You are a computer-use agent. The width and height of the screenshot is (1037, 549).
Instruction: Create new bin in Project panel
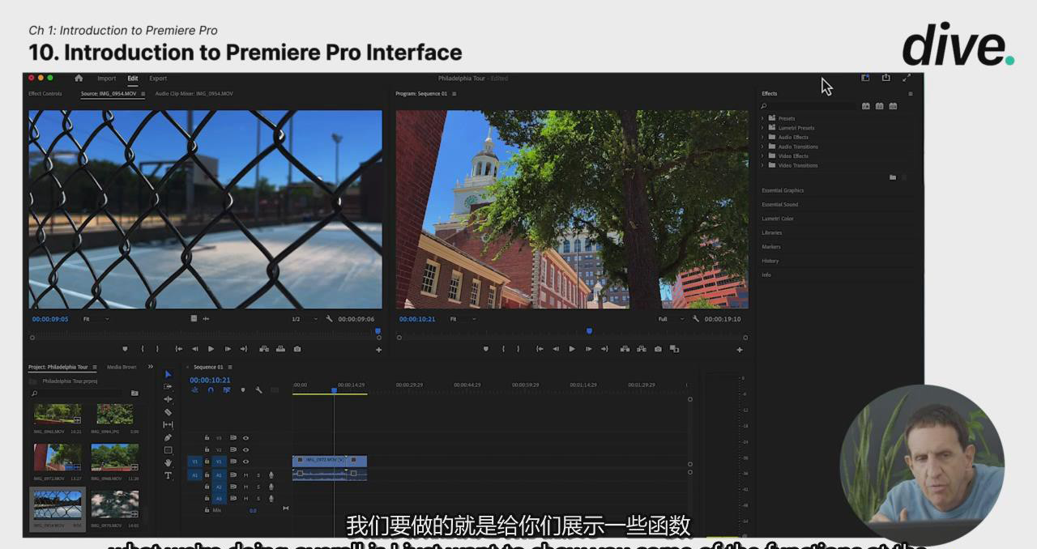click(x=134, y=393)
